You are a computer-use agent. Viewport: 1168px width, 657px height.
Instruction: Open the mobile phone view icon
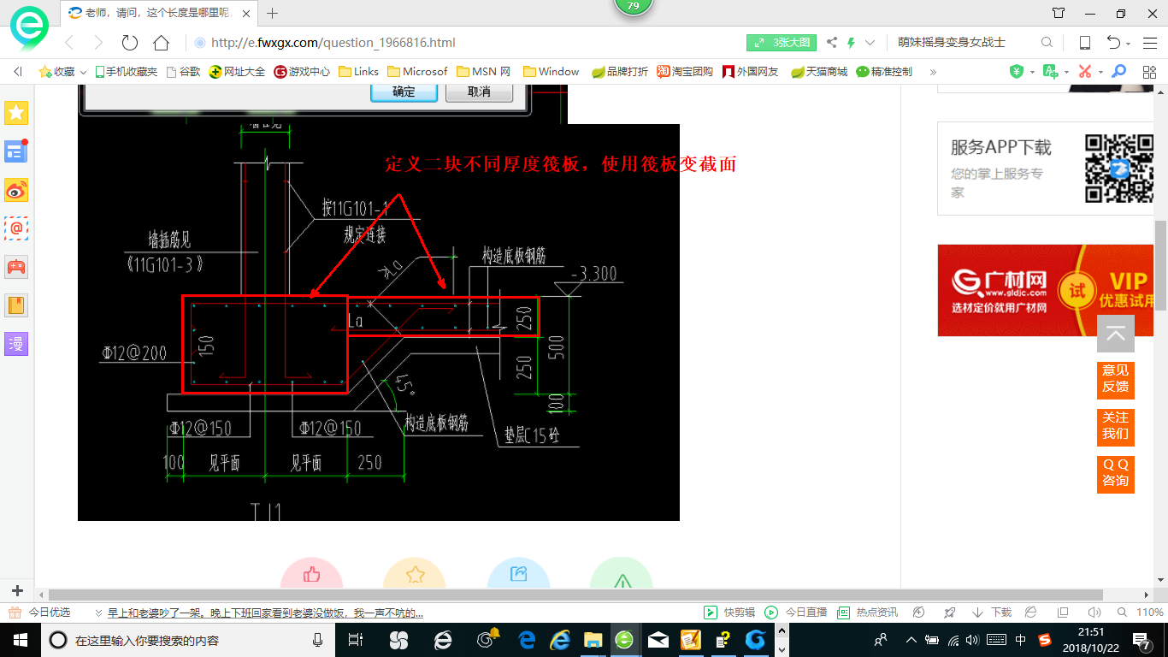pos(1084,43)
